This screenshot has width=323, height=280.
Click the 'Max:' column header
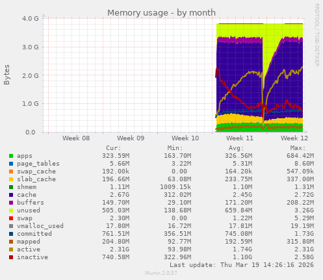coord(298,148)
